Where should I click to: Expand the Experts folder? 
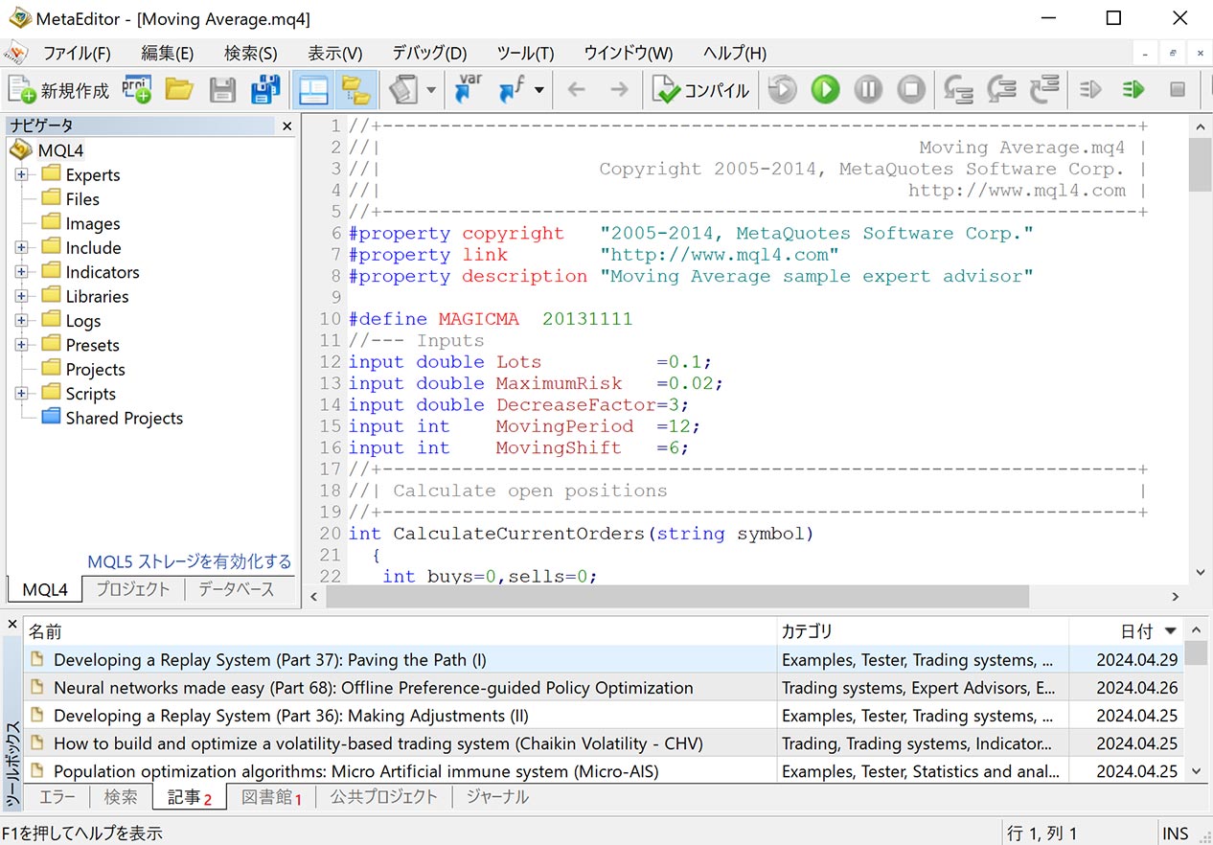click(21, 174)
